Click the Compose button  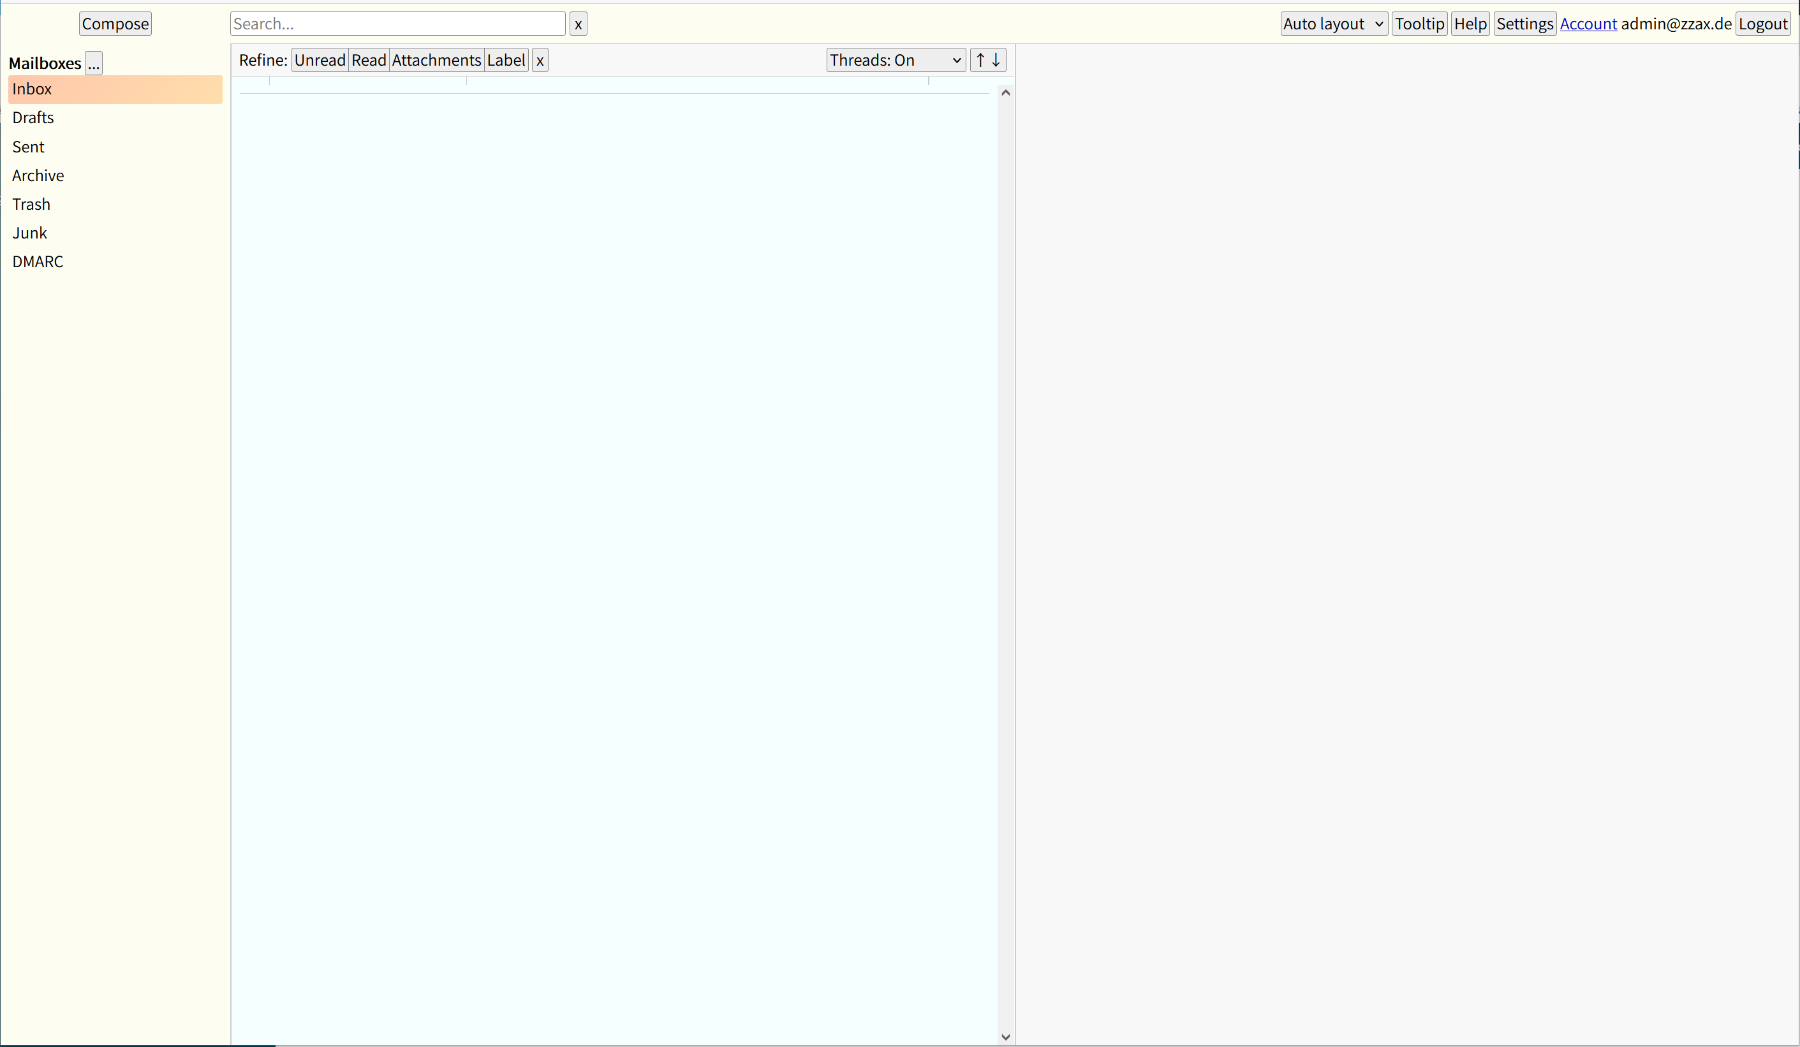point(115,24)
